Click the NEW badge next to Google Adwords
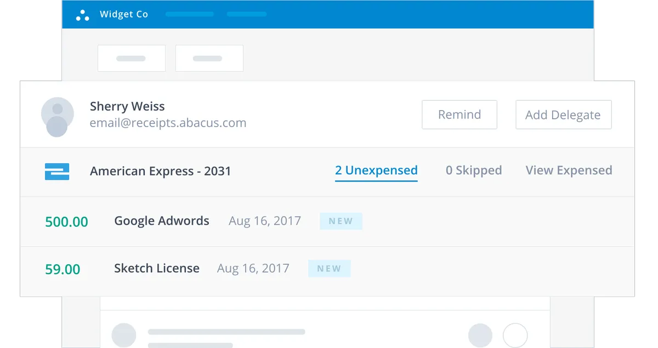This screenshot has width=658, height=348. (x=341, y=221)
